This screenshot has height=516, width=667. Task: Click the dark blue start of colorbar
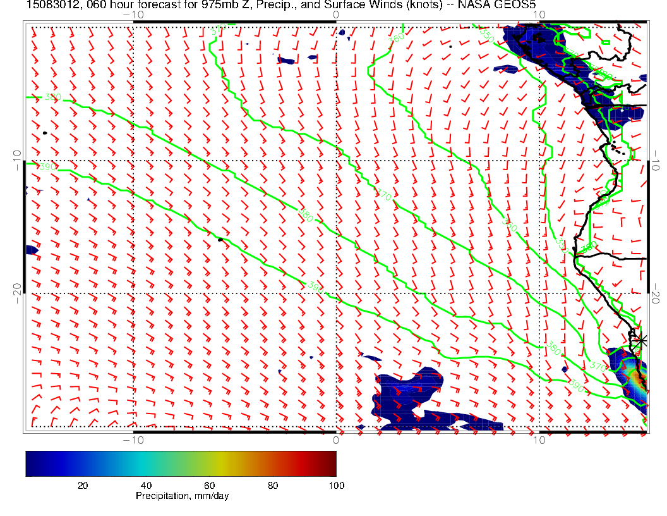point(32,463)
